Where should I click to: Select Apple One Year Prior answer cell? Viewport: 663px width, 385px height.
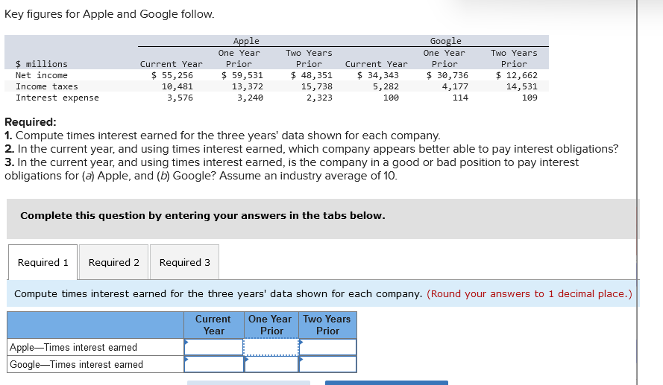tap(271, 347)
